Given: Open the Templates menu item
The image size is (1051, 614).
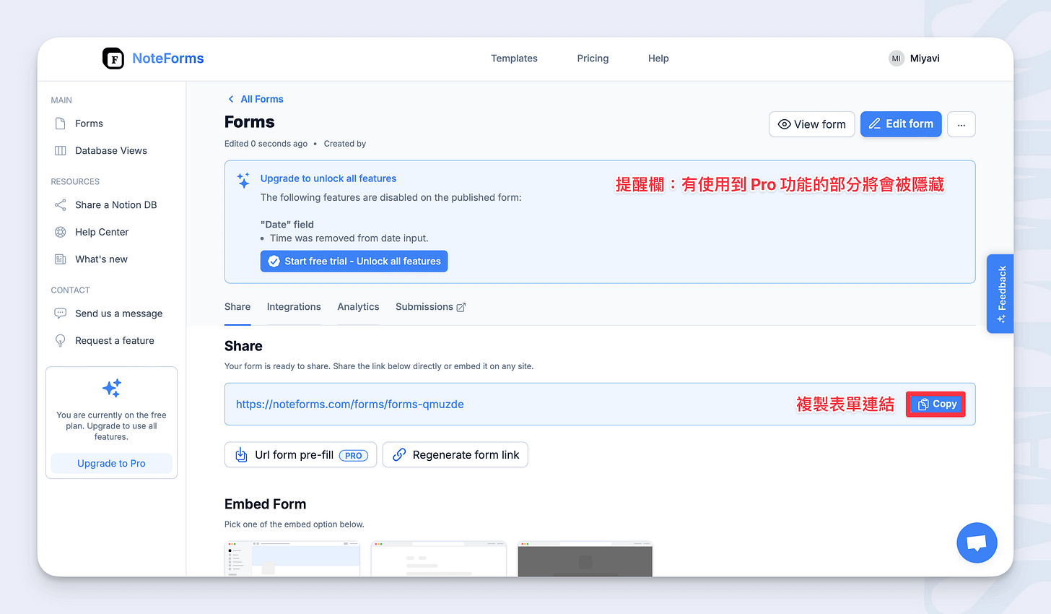Looking at the screenshot, I should coord(514,59).
